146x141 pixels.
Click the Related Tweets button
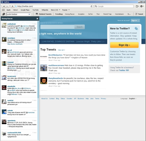click(x=44, y=14)
